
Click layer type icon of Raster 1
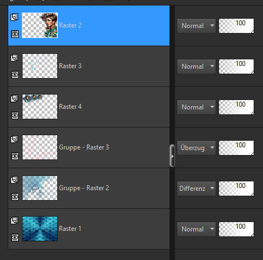click(x=14, y=220)
